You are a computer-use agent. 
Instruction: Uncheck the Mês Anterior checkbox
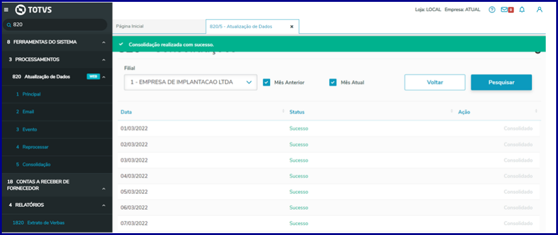pos(266,82)
